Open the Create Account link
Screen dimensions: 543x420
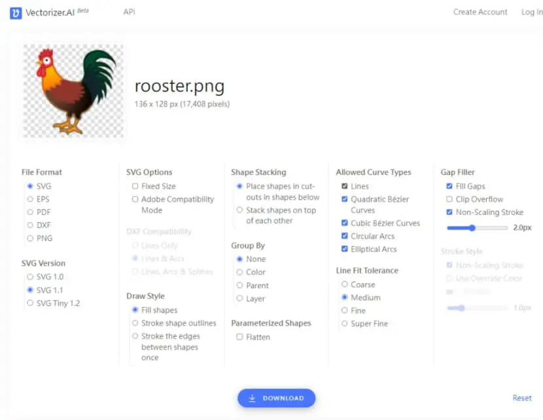[x=480, y=12]
